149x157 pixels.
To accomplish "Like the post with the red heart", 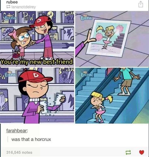I will (141, 152).
